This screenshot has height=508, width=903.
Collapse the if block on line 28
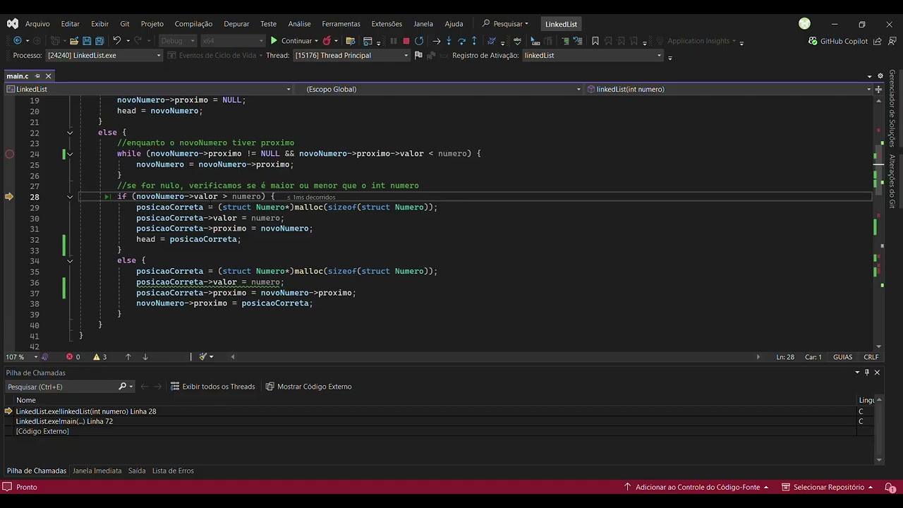(x=70, y=197)
